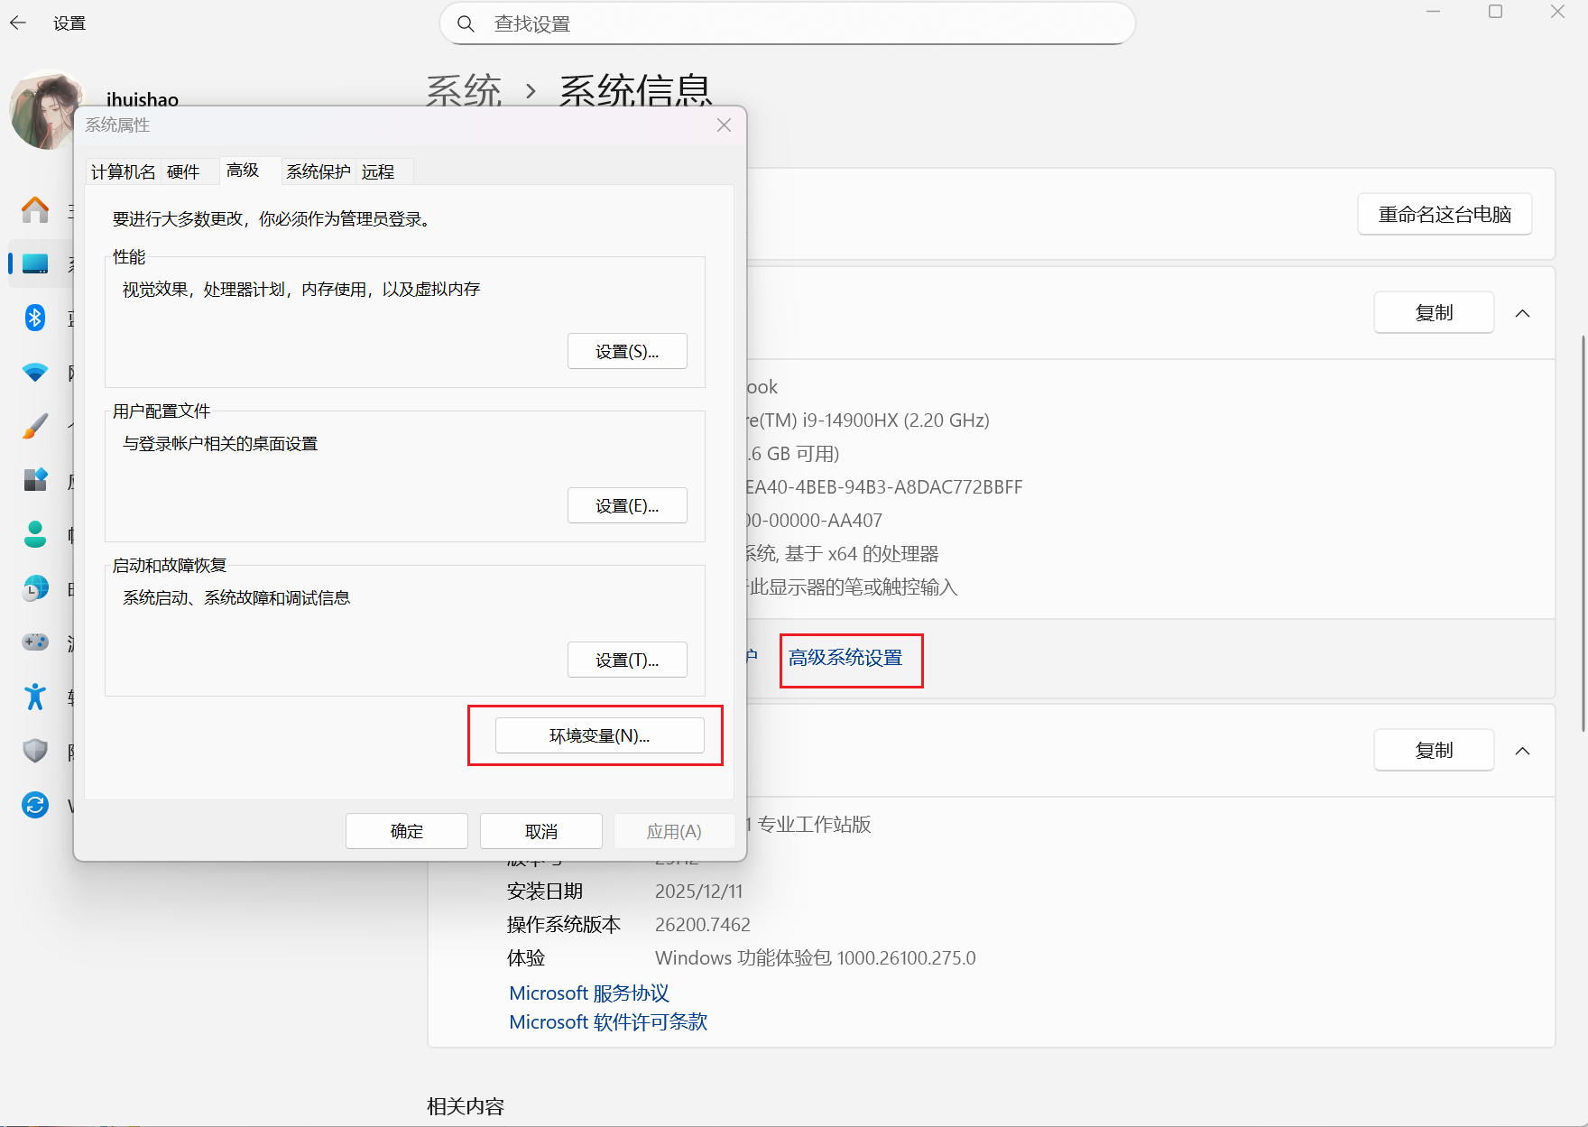
Task: Click the Accessibility figure icon
Action: point(35,696)
